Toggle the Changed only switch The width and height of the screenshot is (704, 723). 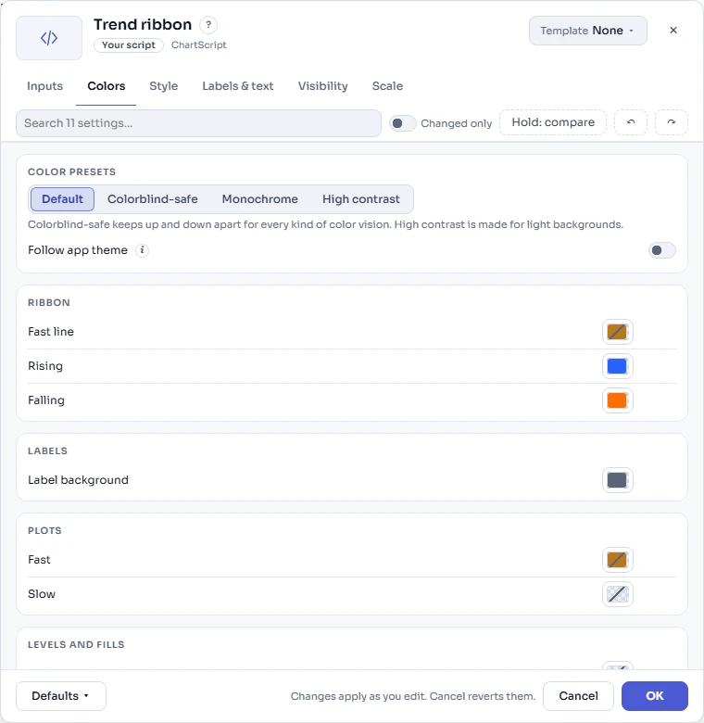[402, 123]
